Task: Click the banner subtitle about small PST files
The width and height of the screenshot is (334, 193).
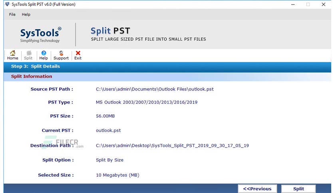Action: [x=149, y=39]
